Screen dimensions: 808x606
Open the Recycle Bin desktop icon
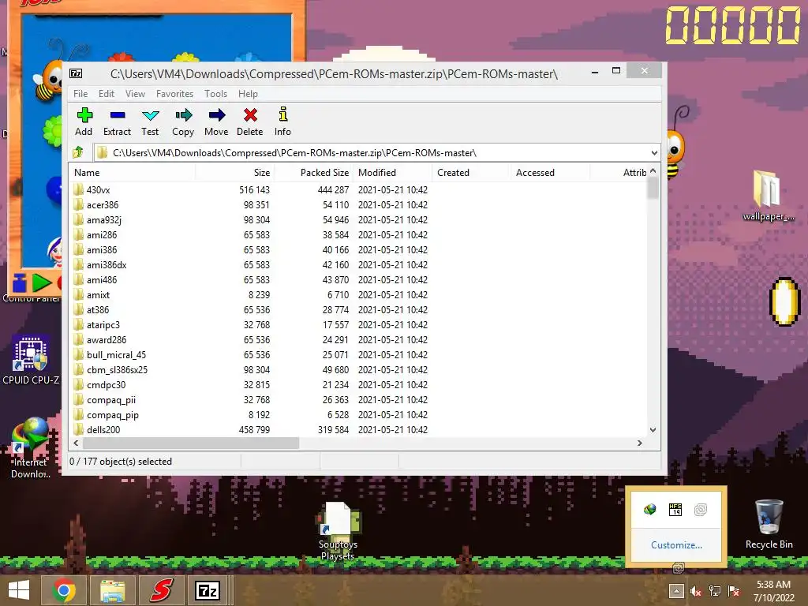(769, 524)
